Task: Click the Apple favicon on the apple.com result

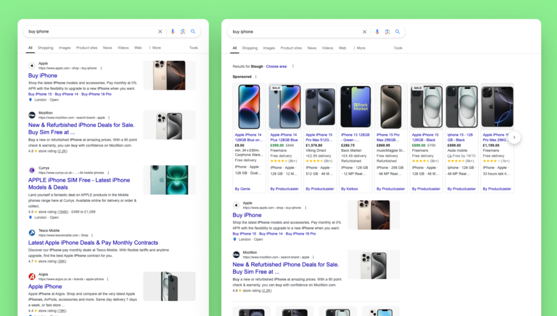Action: click(32, 65)
